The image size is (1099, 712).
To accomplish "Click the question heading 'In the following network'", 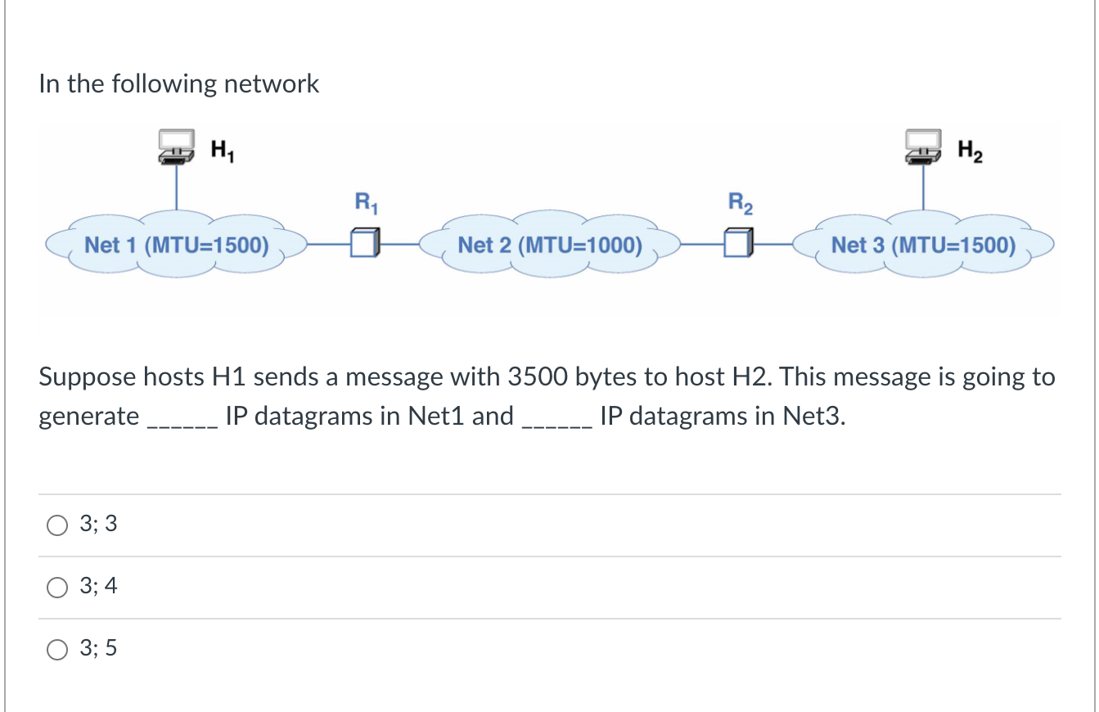I will click(x=178, y=83).
